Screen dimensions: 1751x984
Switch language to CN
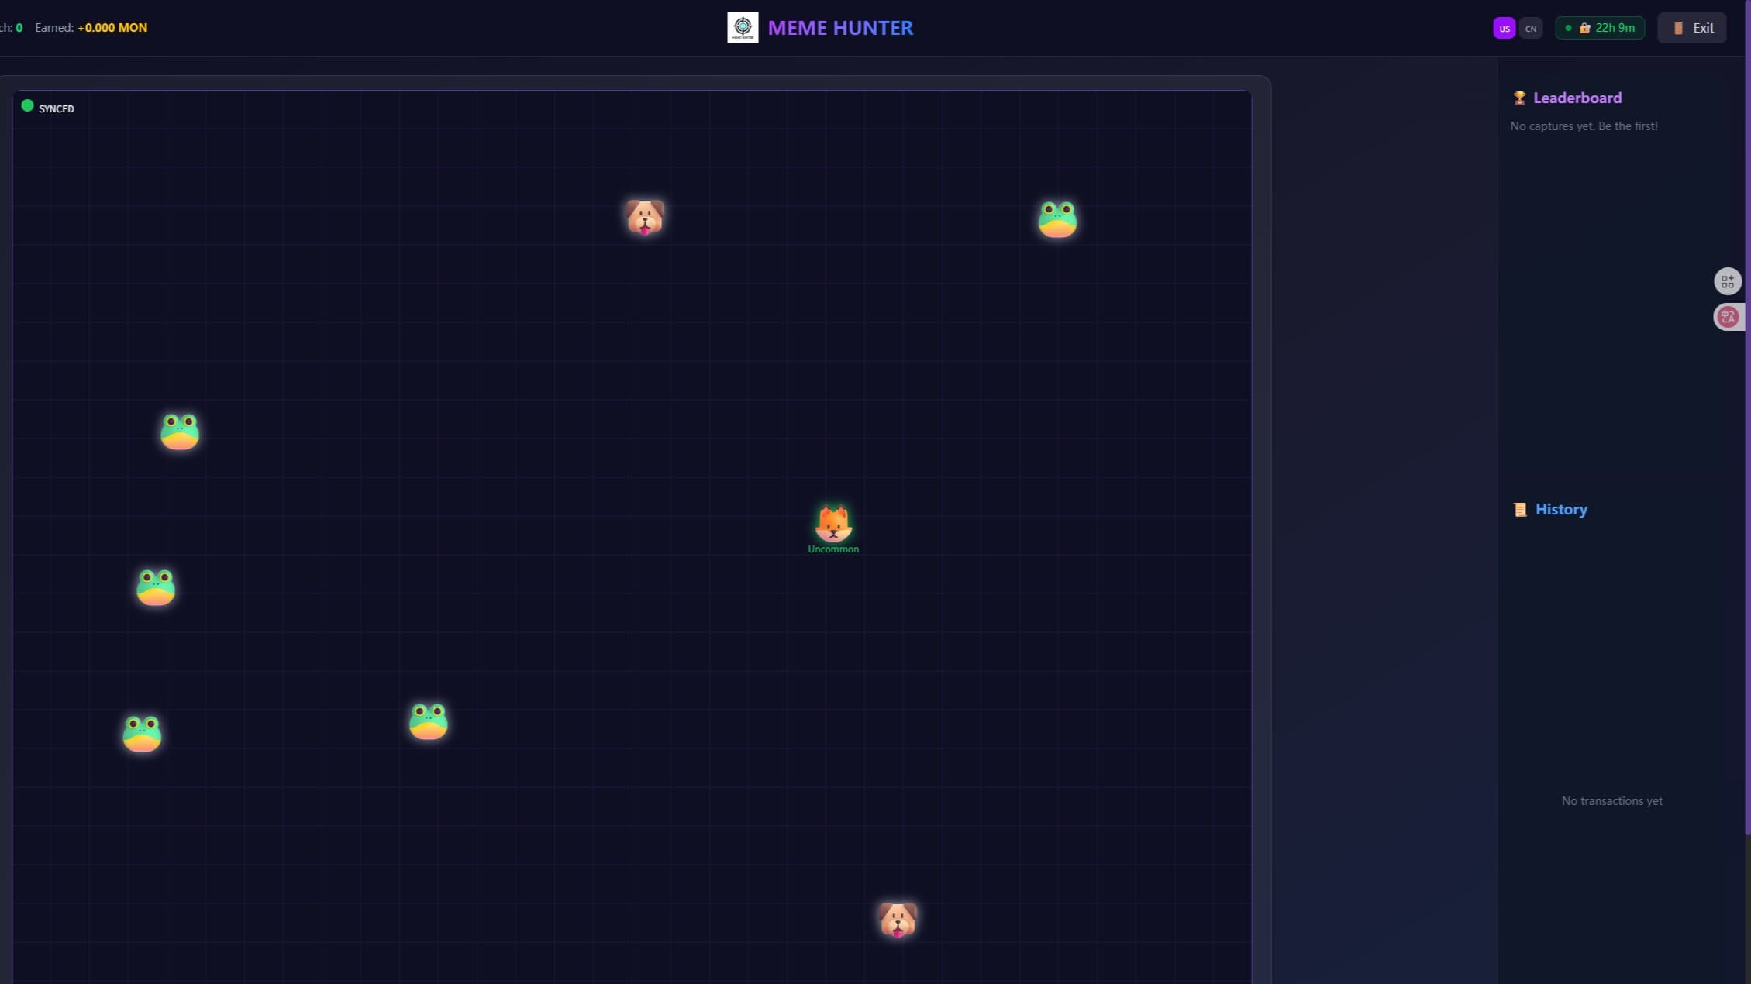[x=1530, y=29]
